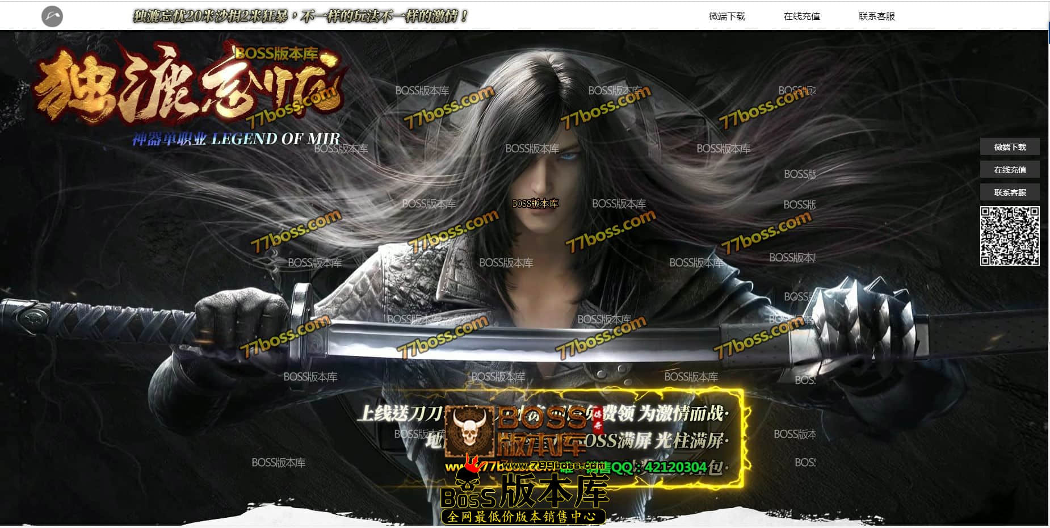Scan area: click the QR code image
Viewport: 1050px width, 528px height.
[1010, 236]
